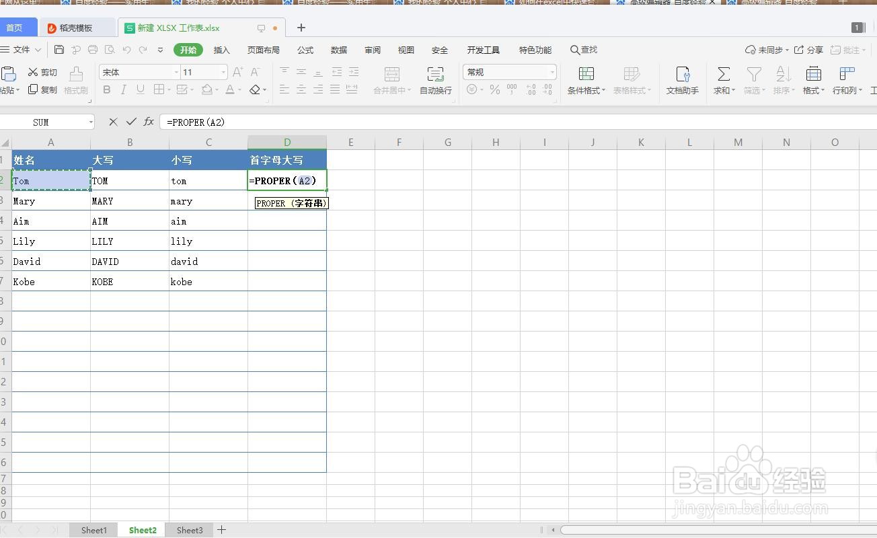The image size is (877, 538).
Task: Click the Undo arrow icon
Action: pos(126,50)
